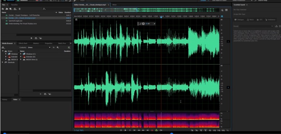
Task: Click the filter funnel icon in Media Browser
Action: tap(69, 47)
